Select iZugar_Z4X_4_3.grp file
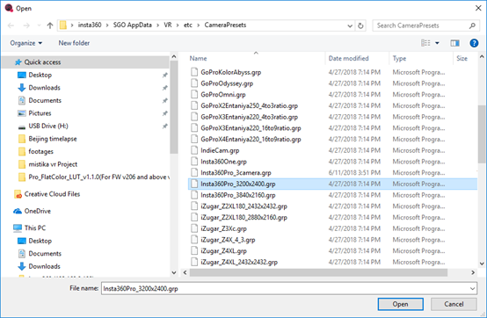 (x=228, y=240)
